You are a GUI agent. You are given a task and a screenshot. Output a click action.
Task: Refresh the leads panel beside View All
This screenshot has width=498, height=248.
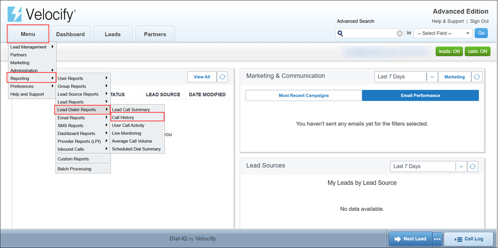(x=222, y=77)
